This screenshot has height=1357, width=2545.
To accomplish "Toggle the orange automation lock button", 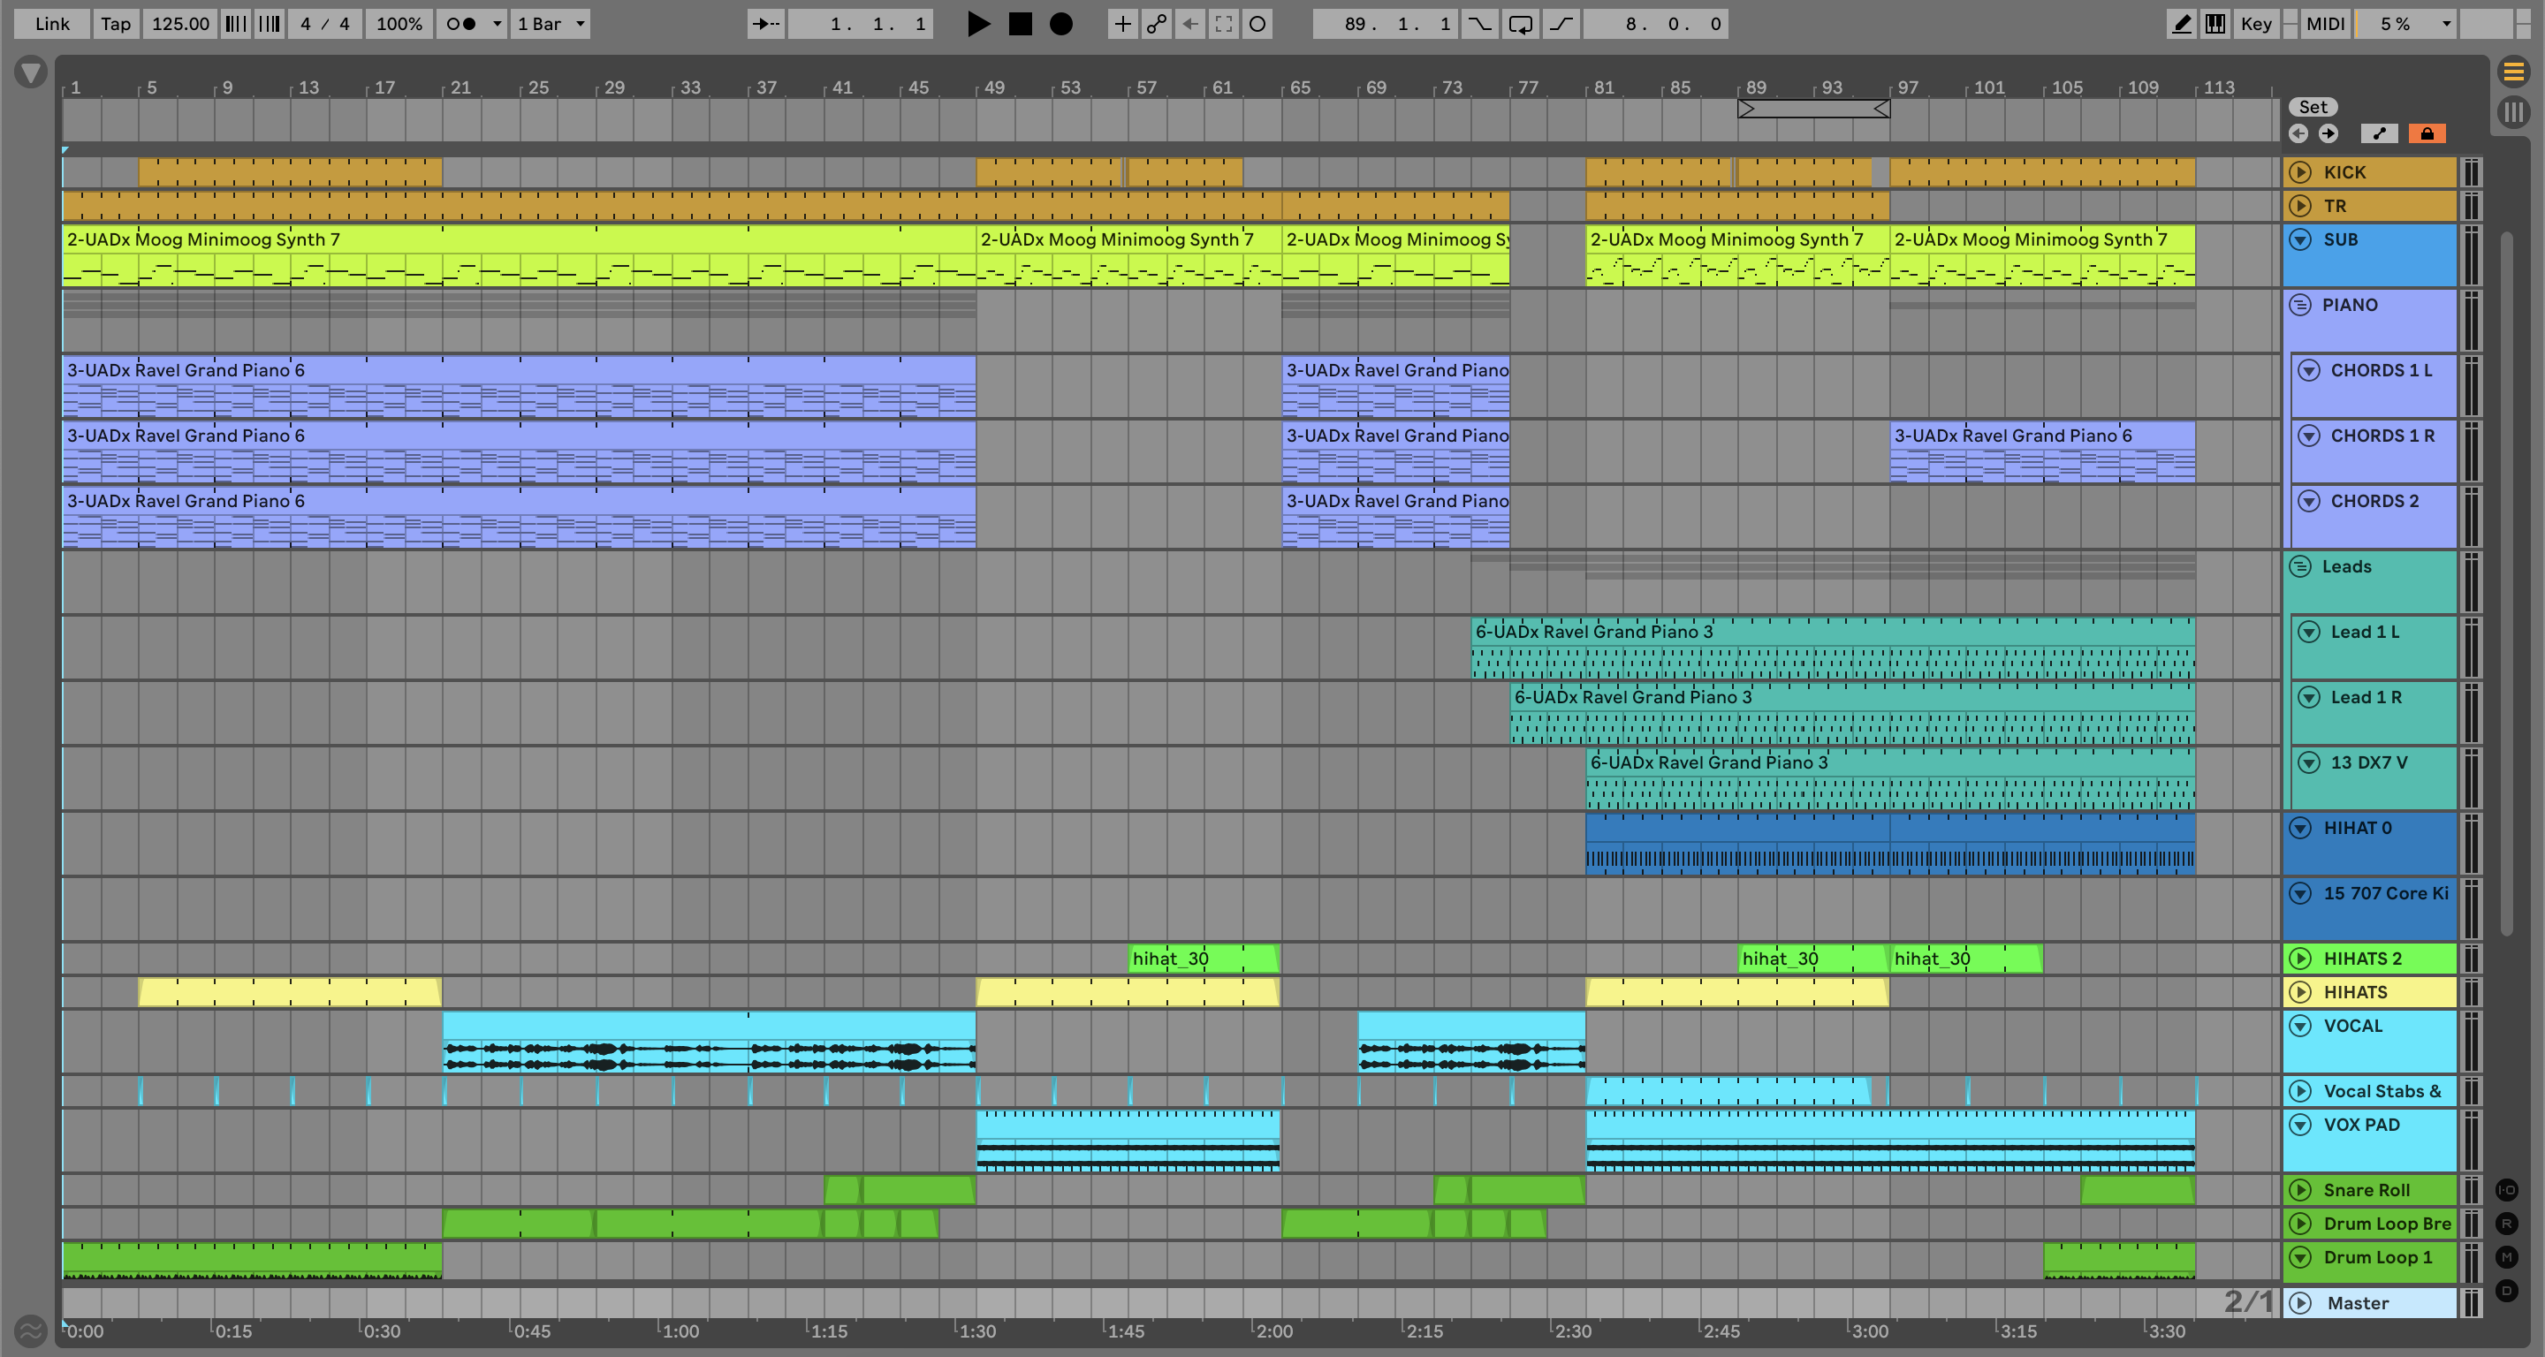I will 2427,133.
